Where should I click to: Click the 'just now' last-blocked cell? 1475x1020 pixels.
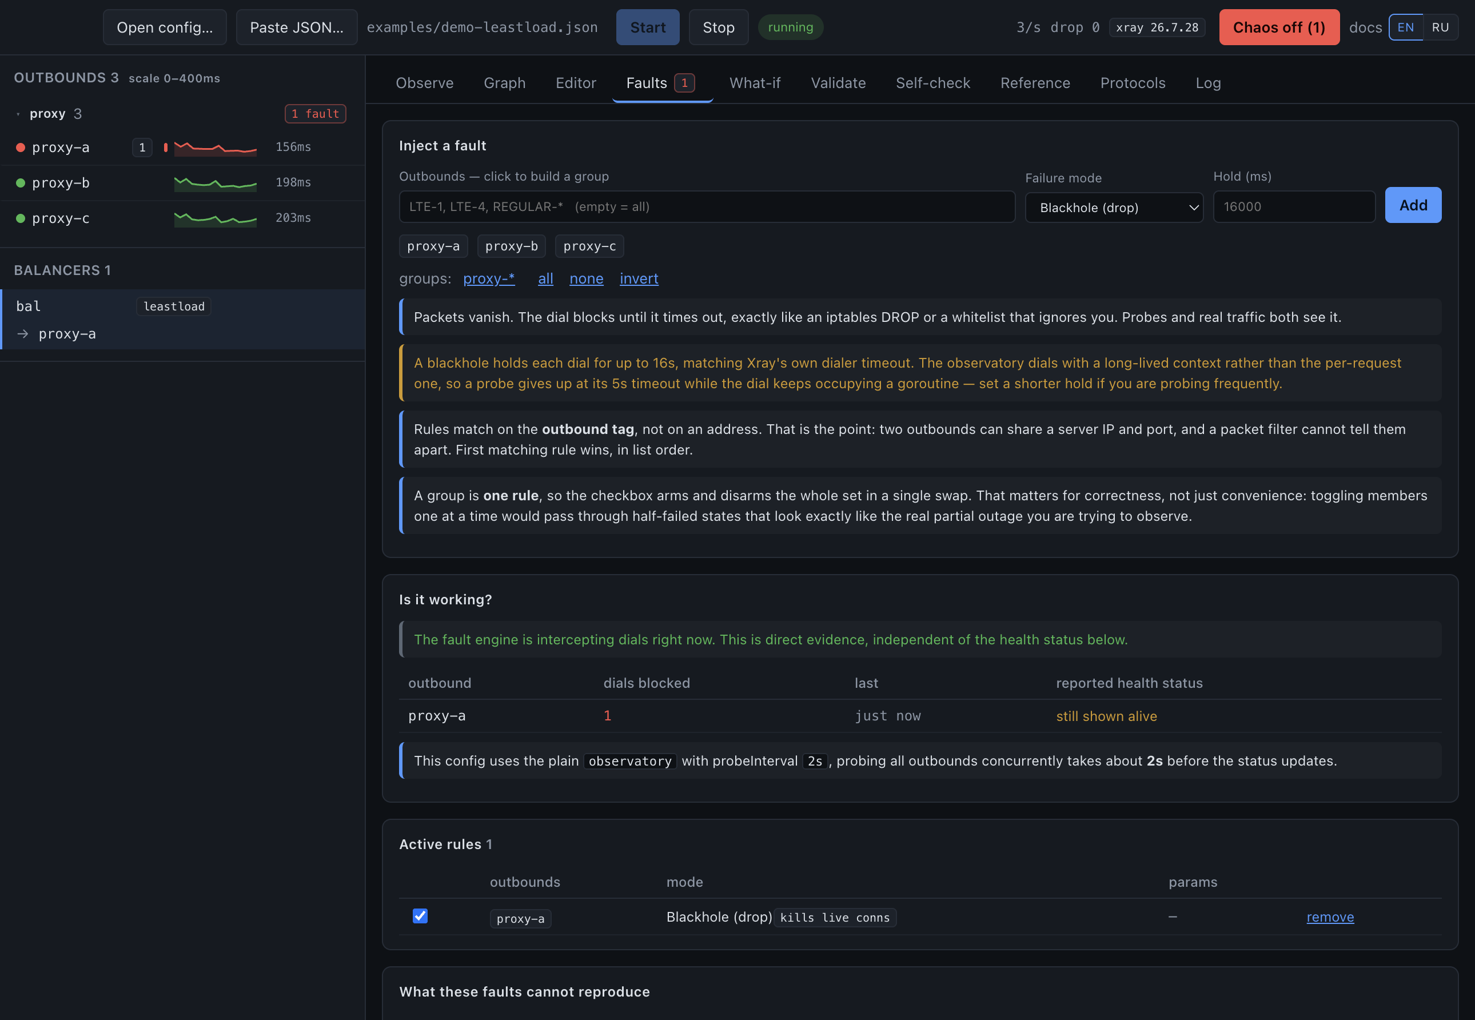(888, 716)
